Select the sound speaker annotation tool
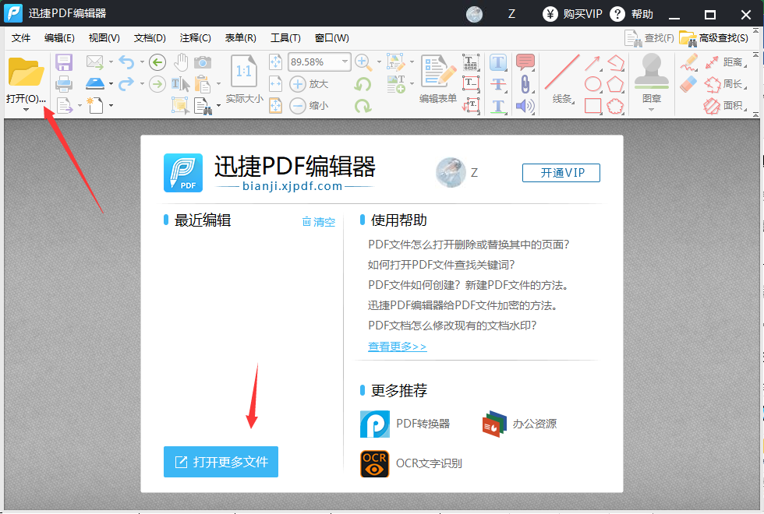The image size is (764, 514). click(525, 106)
